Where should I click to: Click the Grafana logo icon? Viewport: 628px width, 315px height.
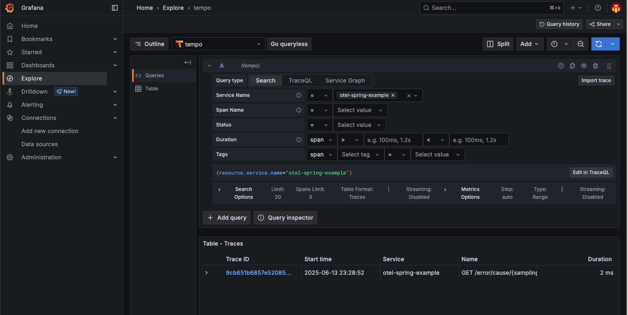10,8
